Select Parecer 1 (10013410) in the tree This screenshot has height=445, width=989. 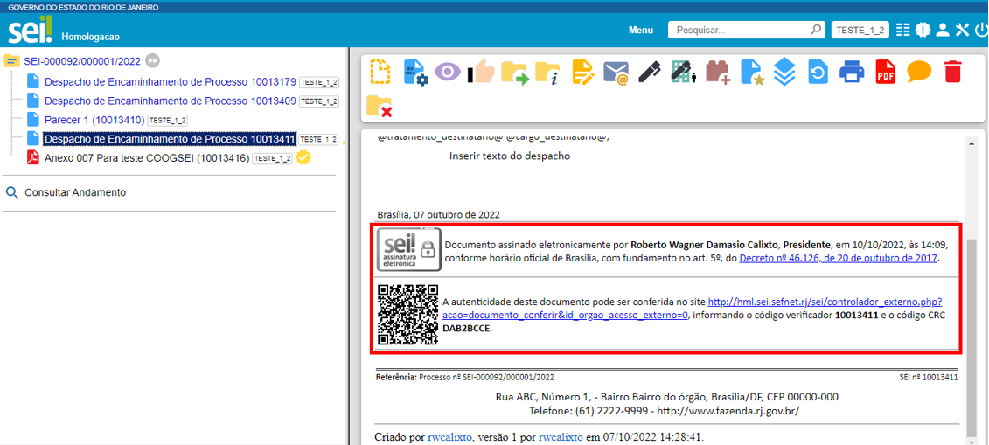(x=94, y=120)
